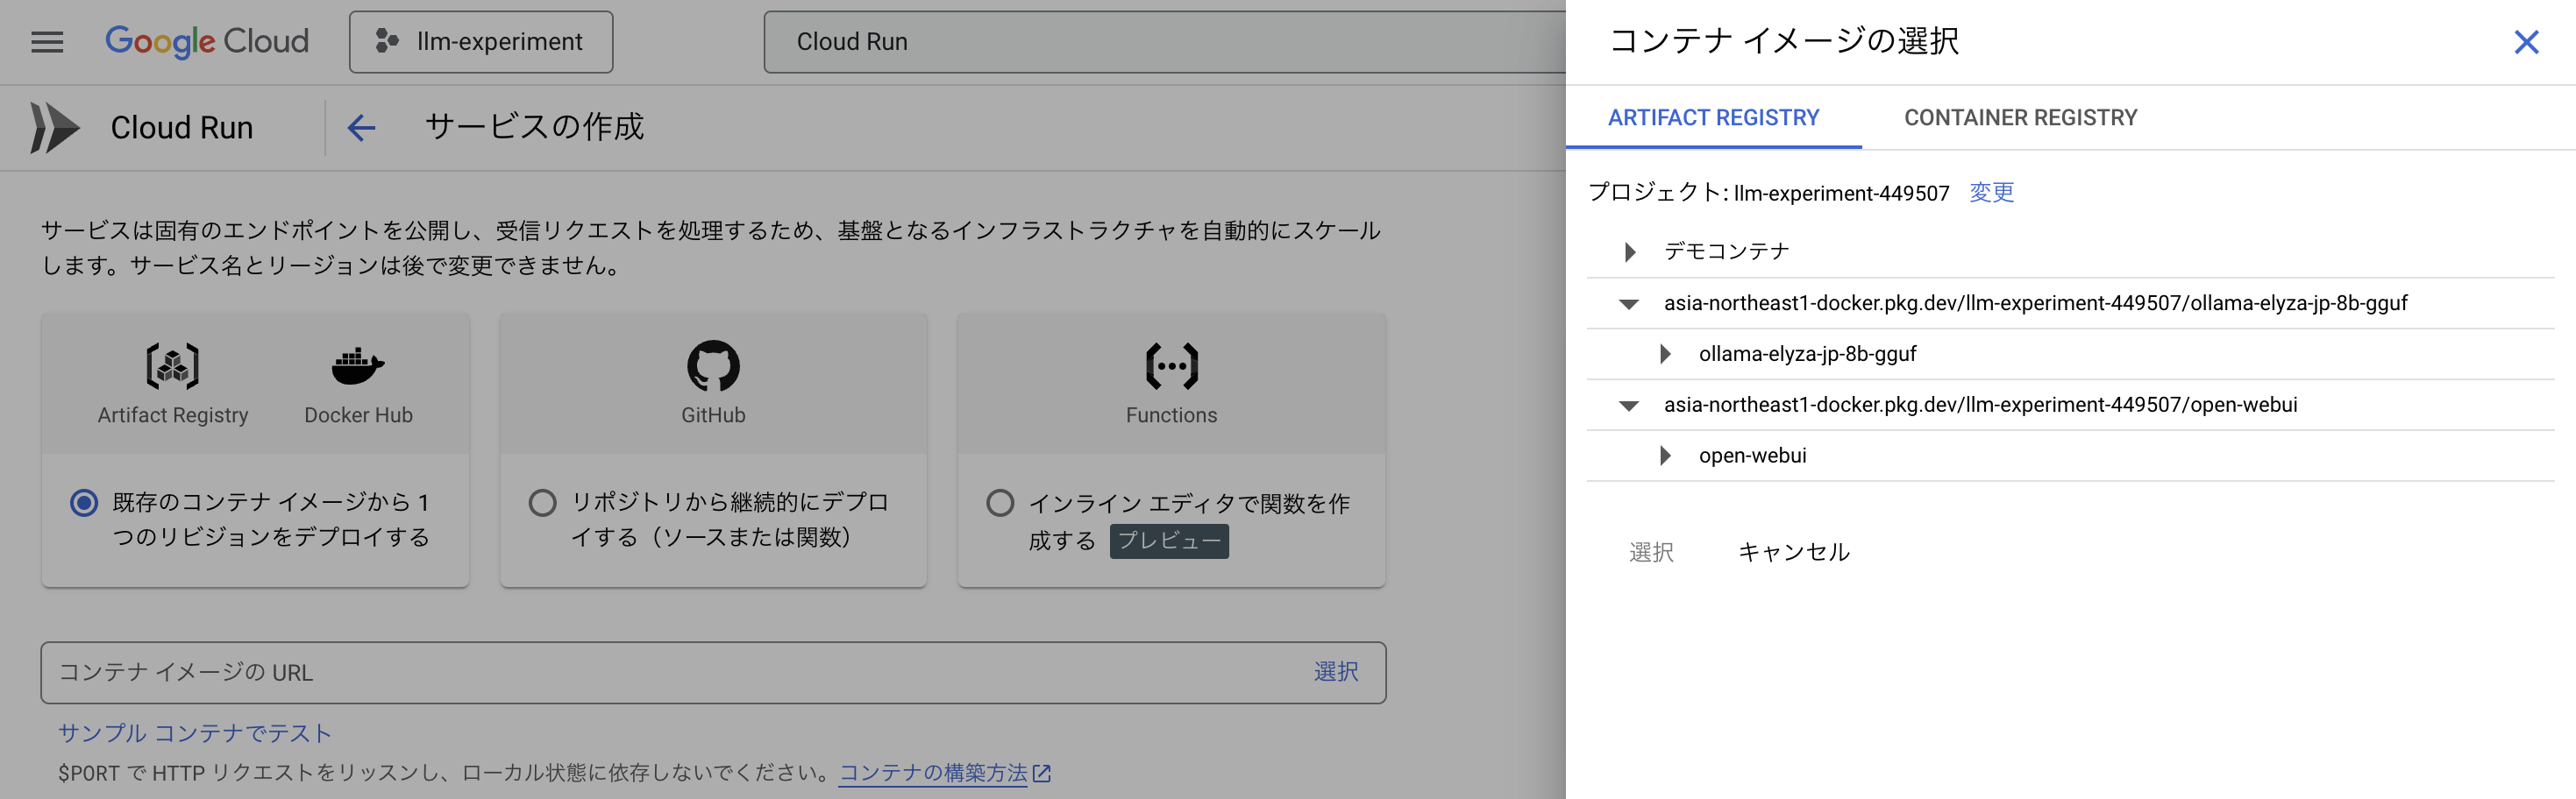Click 変更 to change the project
2576x799 pixels.
click(x=1991, y=192)
